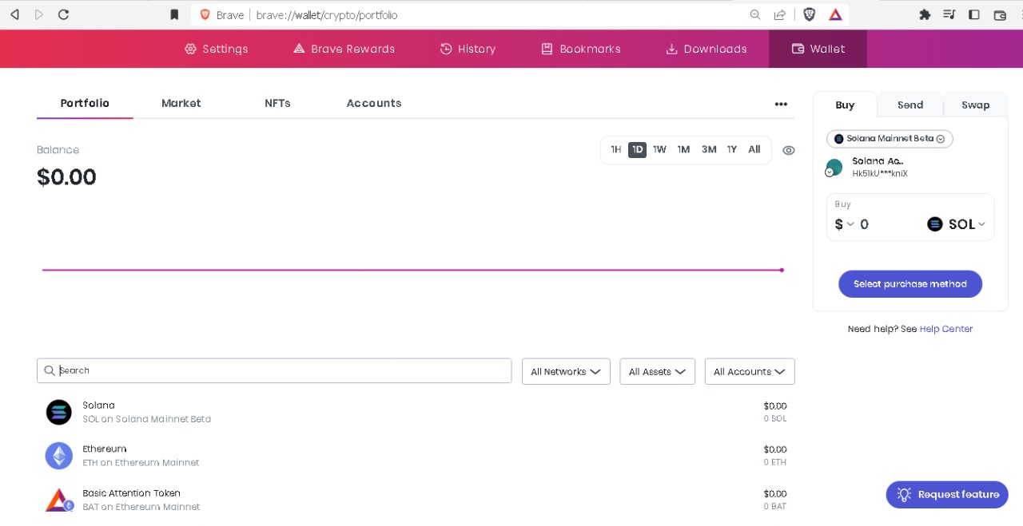Open the Ethereum asset row name
This screenshot has height=526, width=1023.
(x=105, y=449)
